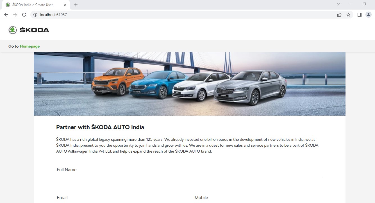Click the browser forward arrow

pos(15,15)
